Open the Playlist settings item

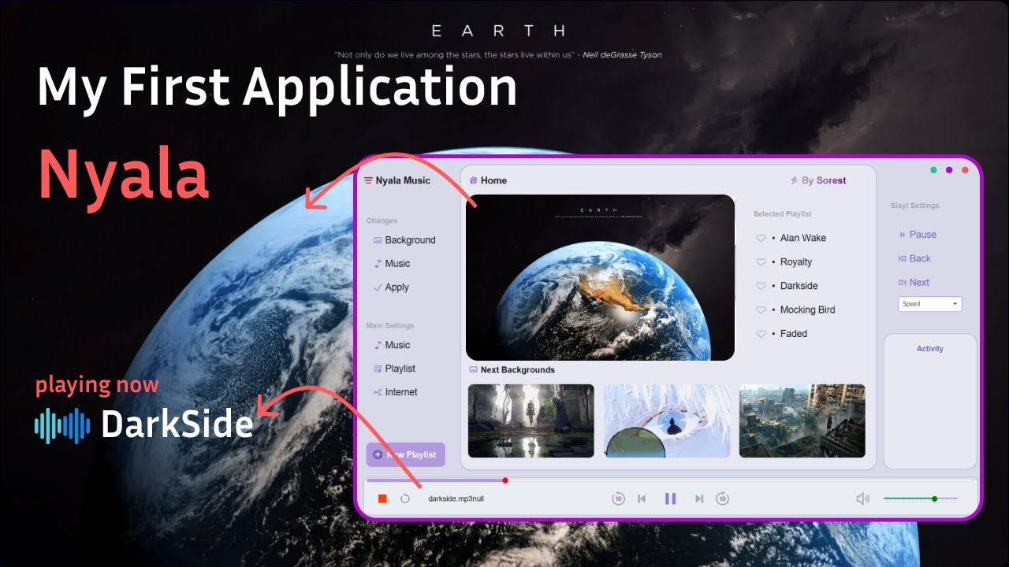pyautogui.click(x=395, y=369)
